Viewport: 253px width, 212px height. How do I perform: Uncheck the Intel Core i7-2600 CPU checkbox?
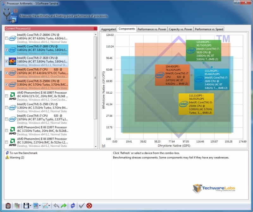click(6, 50)
